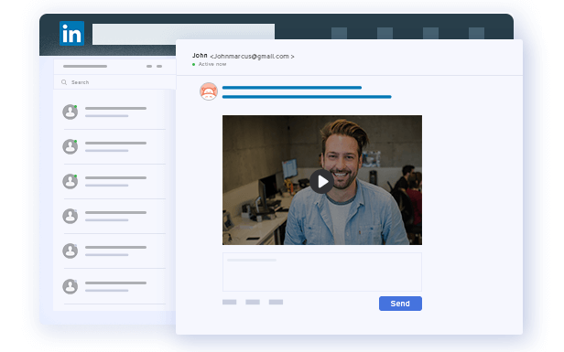
Task: Open the first contact avatar in the list
Action: pyautogui.click(x=70, y=112)
